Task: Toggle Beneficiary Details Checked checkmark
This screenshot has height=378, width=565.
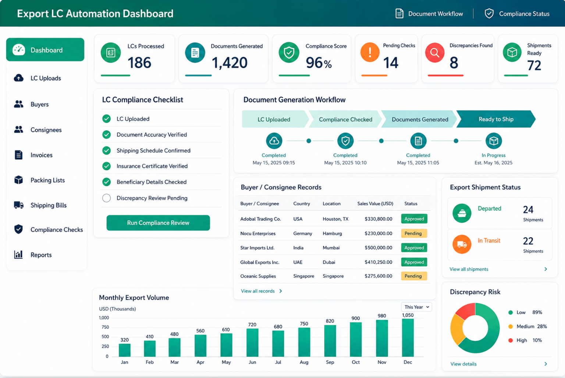Action: tap(107, 182)
